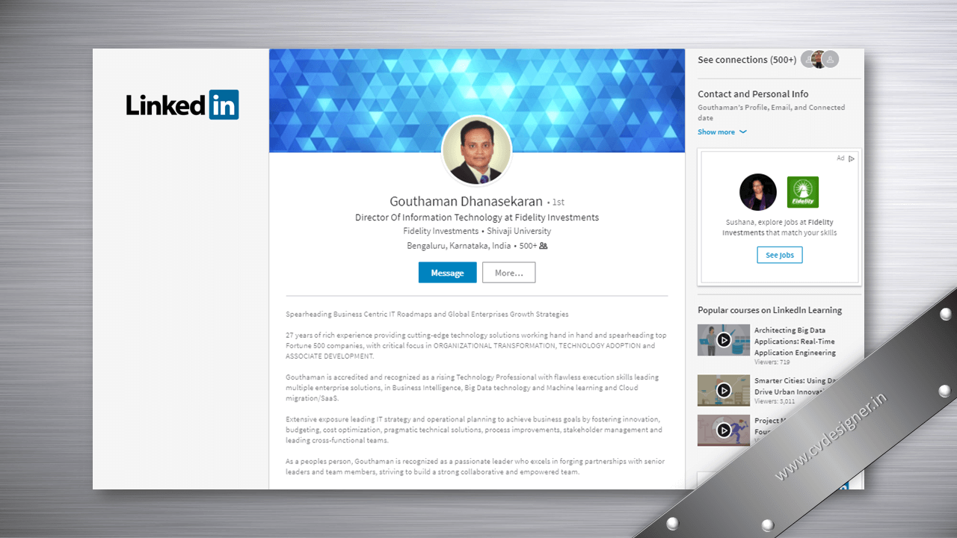This screenshot has width=957, height=538.
Task: Click Director Of Information Technology headline
Action: pos(477,217)
